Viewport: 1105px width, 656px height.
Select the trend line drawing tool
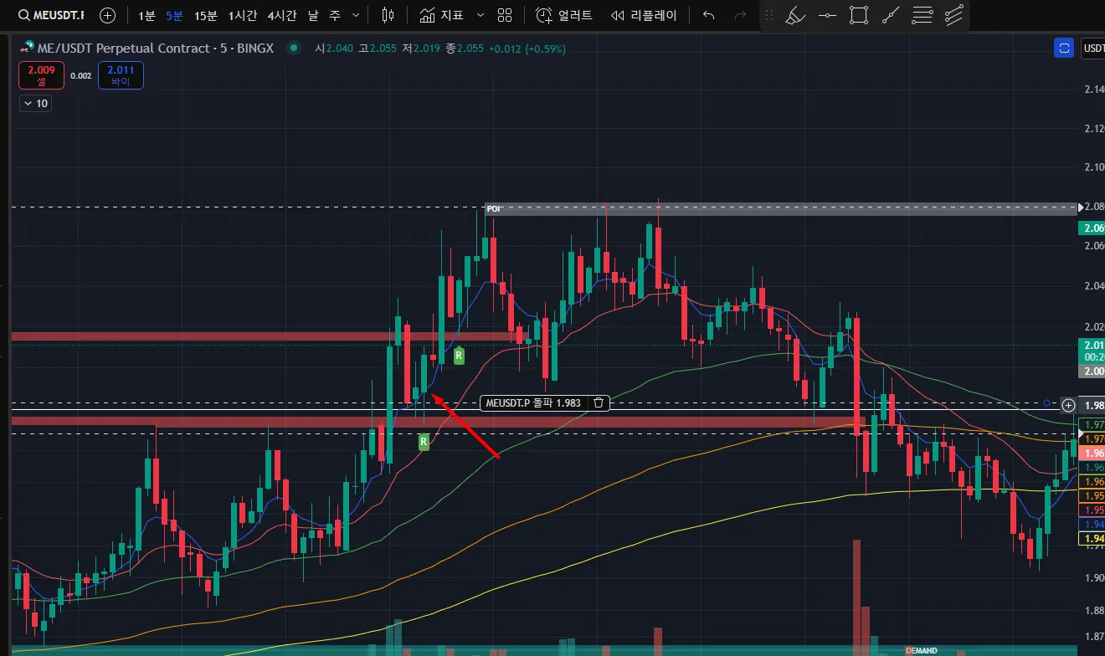tap(891, 15)
